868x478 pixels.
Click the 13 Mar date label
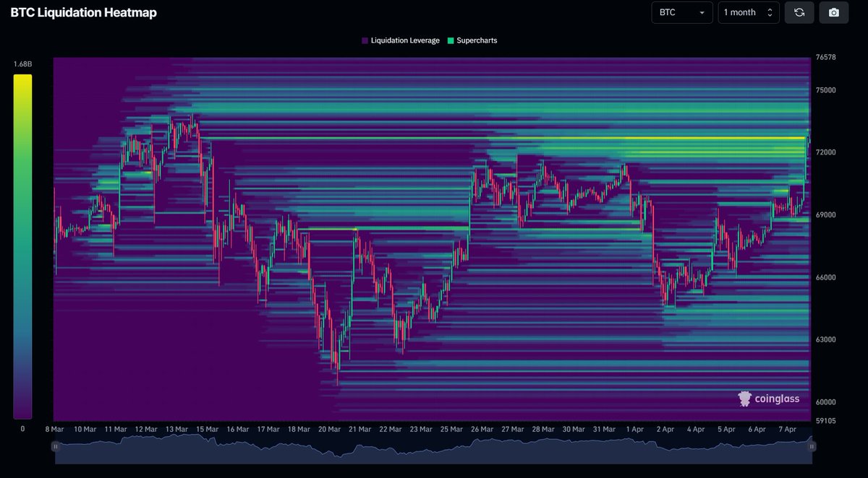(x=176, y=429)
